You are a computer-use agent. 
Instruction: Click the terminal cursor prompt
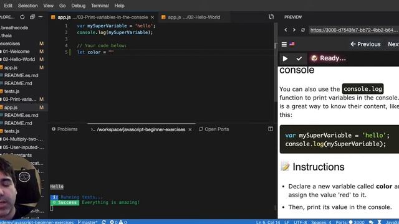click(x=52, y=208)
